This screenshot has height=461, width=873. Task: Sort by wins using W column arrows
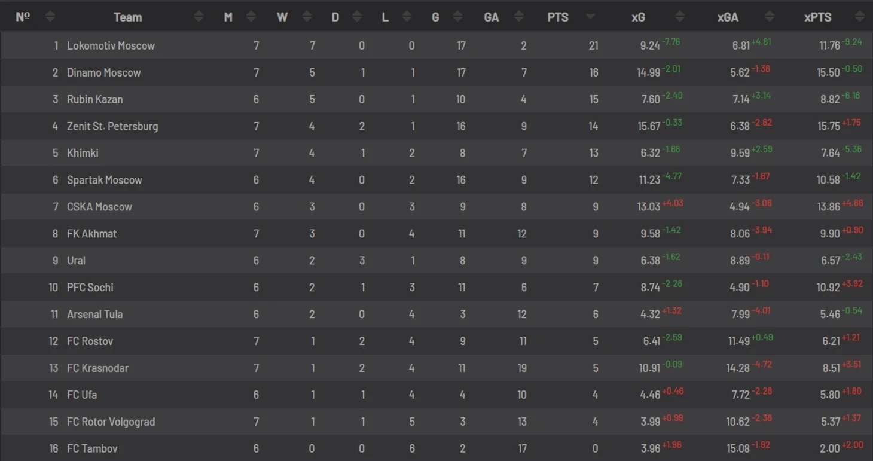[x=307, y=17]
